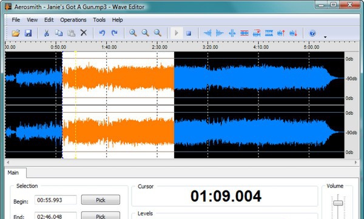
Task: Click the orange selected waveform in bottom channel
Action: click(x=118, y=132)
